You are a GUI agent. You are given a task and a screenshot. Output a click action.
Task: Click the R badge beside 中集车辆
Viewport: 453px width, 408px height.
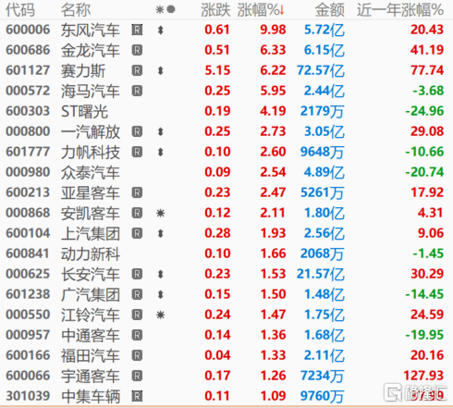137,396
